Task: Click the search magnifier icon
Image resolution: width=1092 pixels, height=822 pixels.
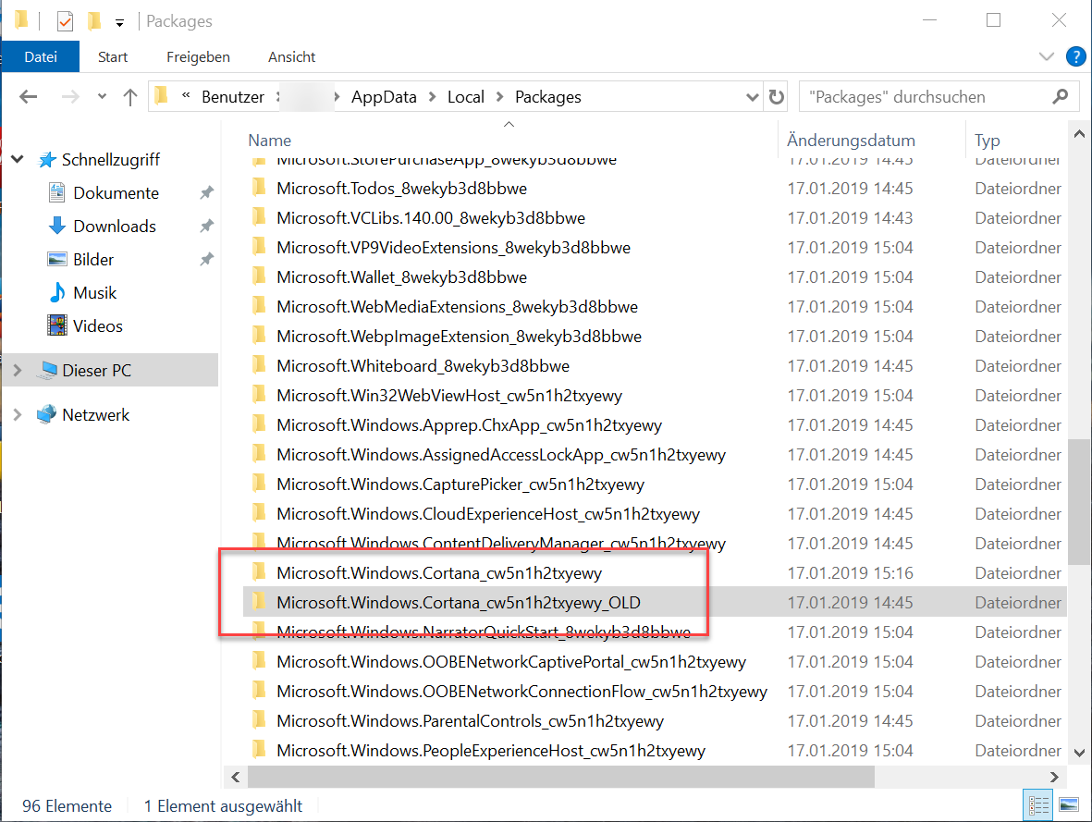Action: [x=1061, y=97]
